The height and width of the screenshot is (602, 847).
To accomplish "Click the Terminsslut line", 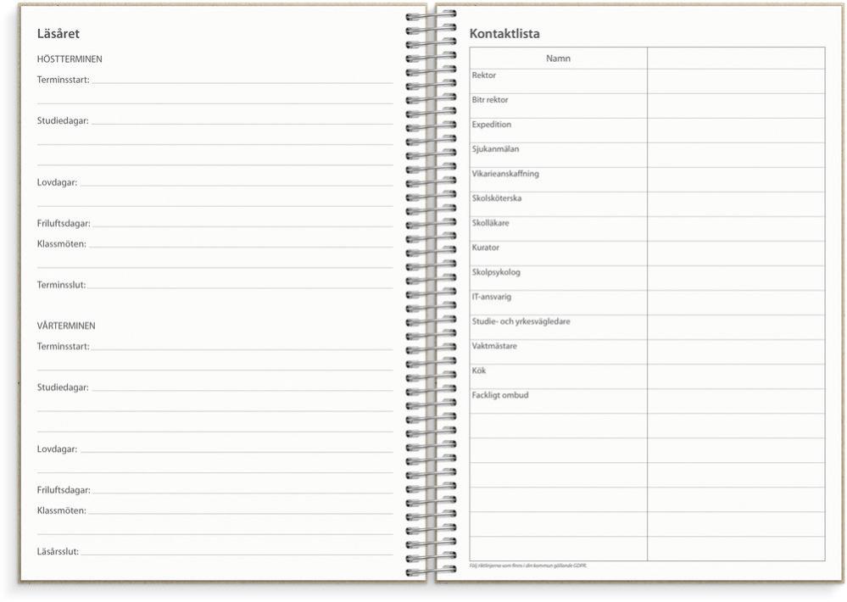I will pos(241,286).
